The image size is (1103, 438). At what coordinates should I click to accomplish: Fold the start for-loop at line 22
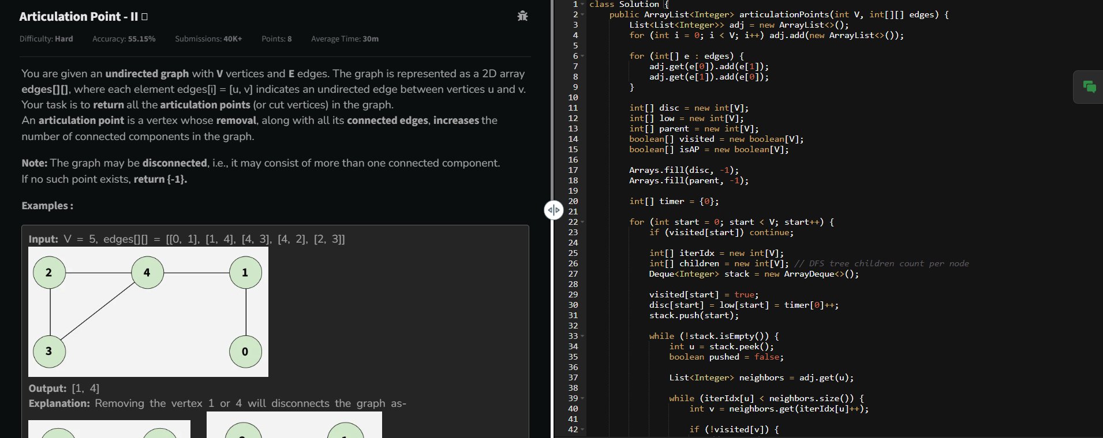tap(582, 222)
